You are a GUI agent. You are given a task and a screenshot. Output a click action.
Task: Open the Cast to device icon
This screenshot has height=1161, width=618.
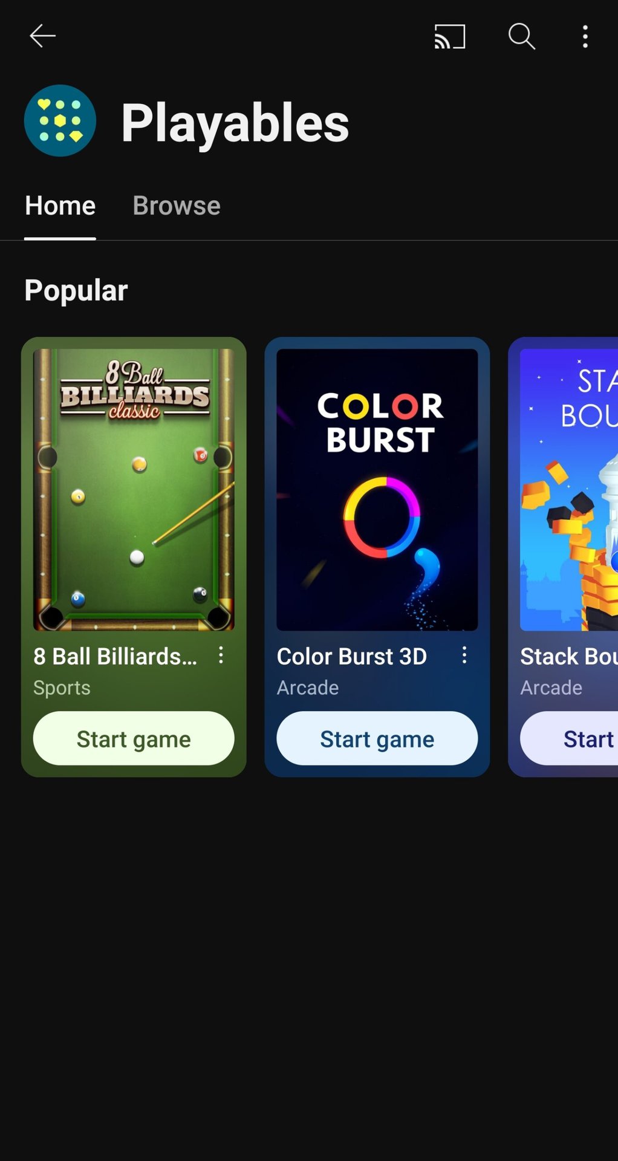click(x=450, y=36)
